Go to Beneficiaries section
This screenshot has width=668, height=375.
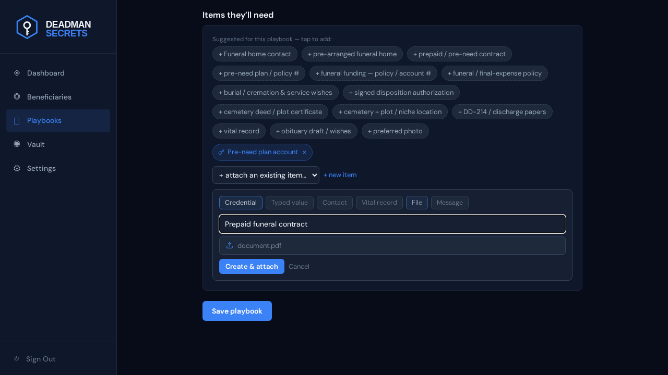58,97
